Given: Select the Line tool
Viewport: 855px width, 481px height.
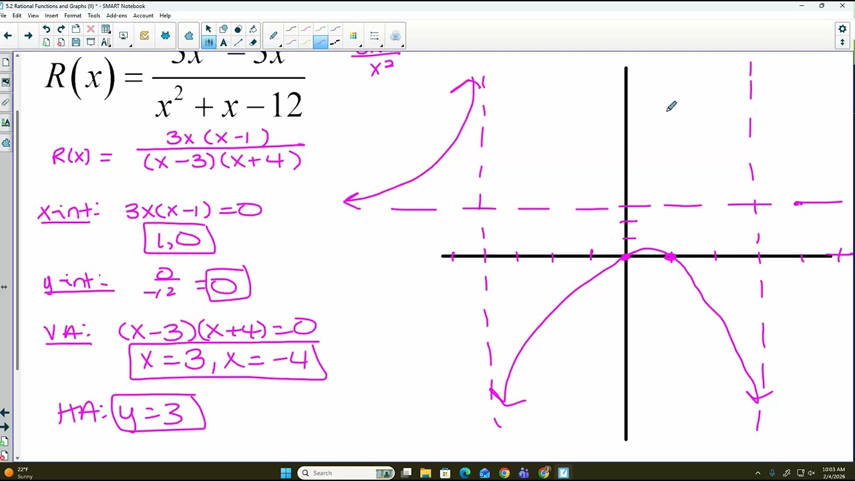Looking at the screenshot, I should click(238, 42).
